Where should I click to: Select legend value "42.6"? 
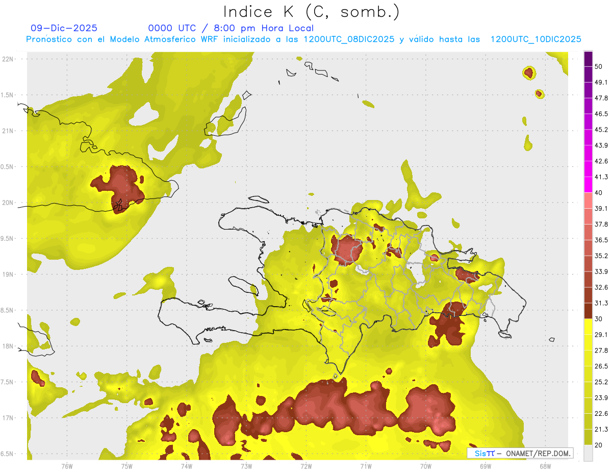tap(601, 161)
